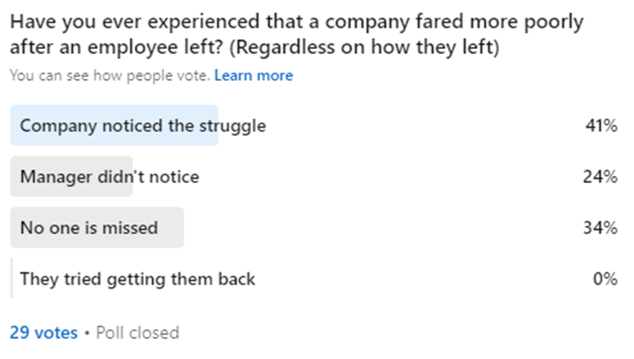Click the 0% result percentage
Viewport: 634px width, 359px height.
605,279
